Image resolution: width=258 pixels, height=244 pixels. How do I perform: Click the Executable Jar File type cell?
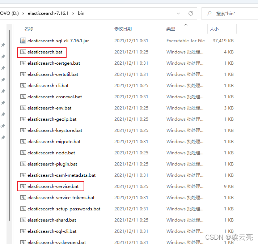pyautogui.click(x=186, y=40)
